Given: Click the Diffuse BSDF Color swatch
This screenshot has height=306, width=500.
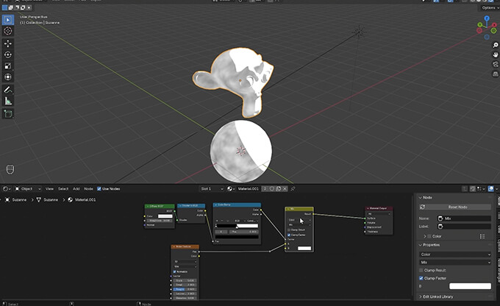Looking at the screenshot, I should point(165,216).
